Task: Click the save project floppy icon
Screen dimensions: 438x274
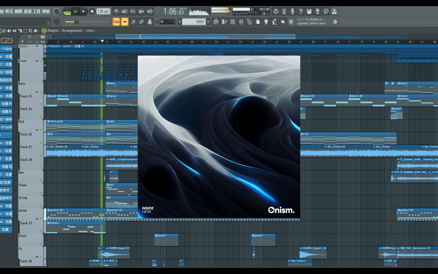Action: click(x=309, y=11)
